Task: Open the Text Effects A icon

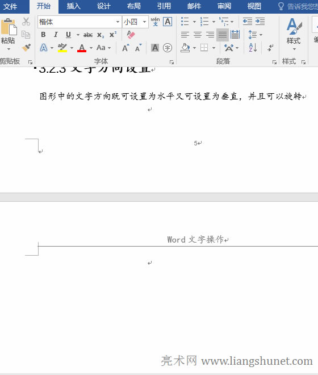Action: [44, 48]
